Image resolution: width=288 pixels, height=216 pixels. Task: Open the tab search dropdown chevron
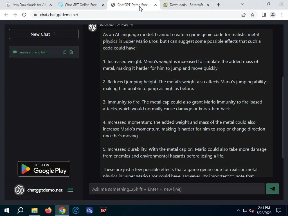(243, 4)
